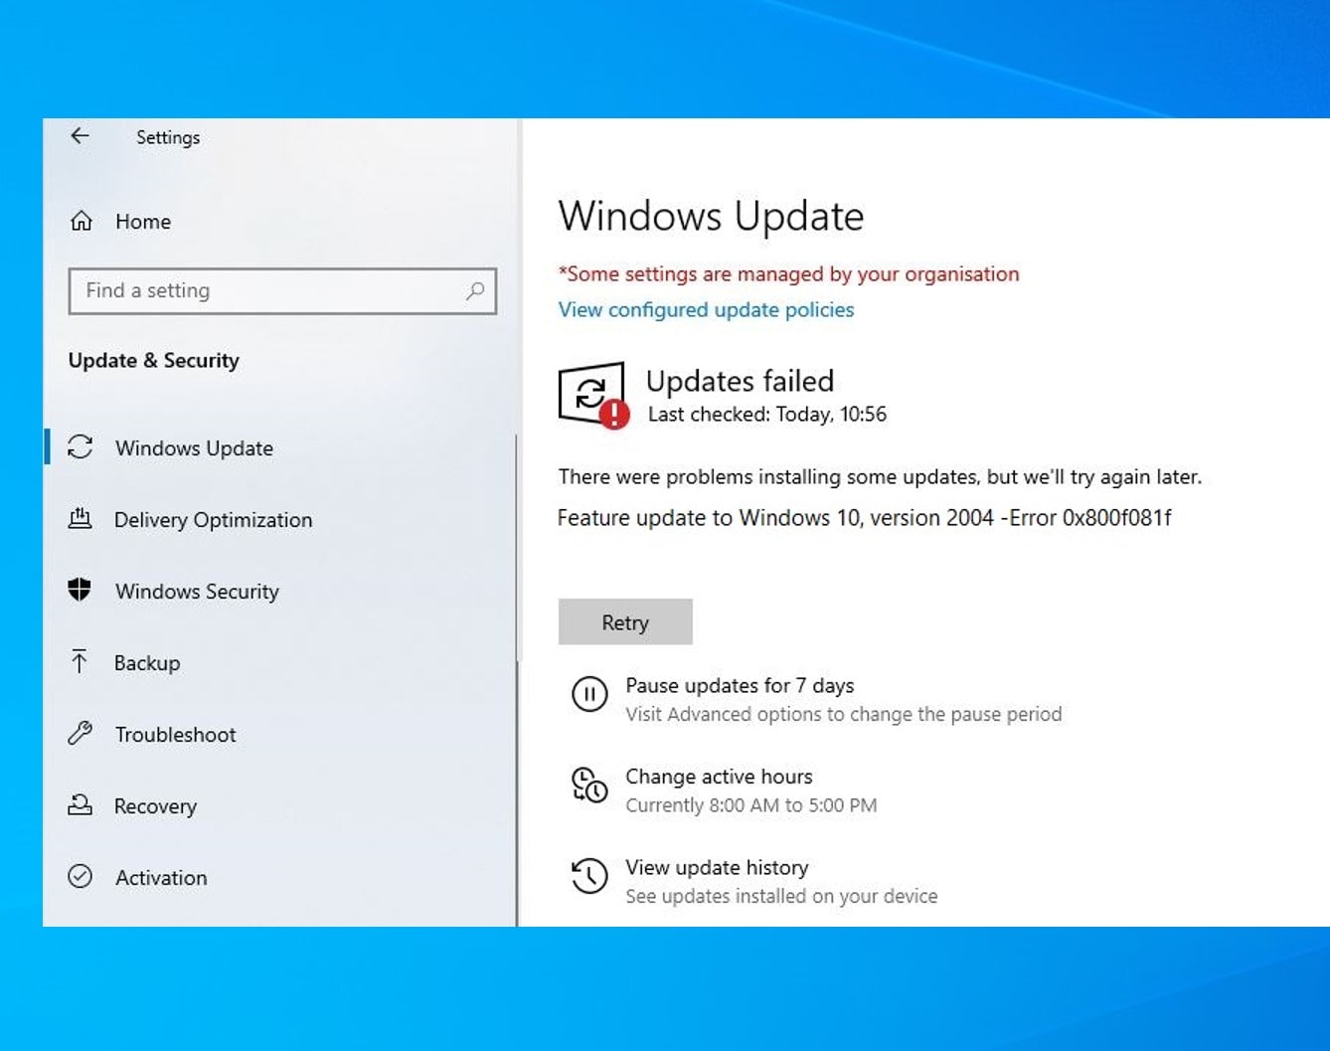Open the Activation page
Image resolution: width=1330 pixels, height=1051 pixels.
pos(161,878)
